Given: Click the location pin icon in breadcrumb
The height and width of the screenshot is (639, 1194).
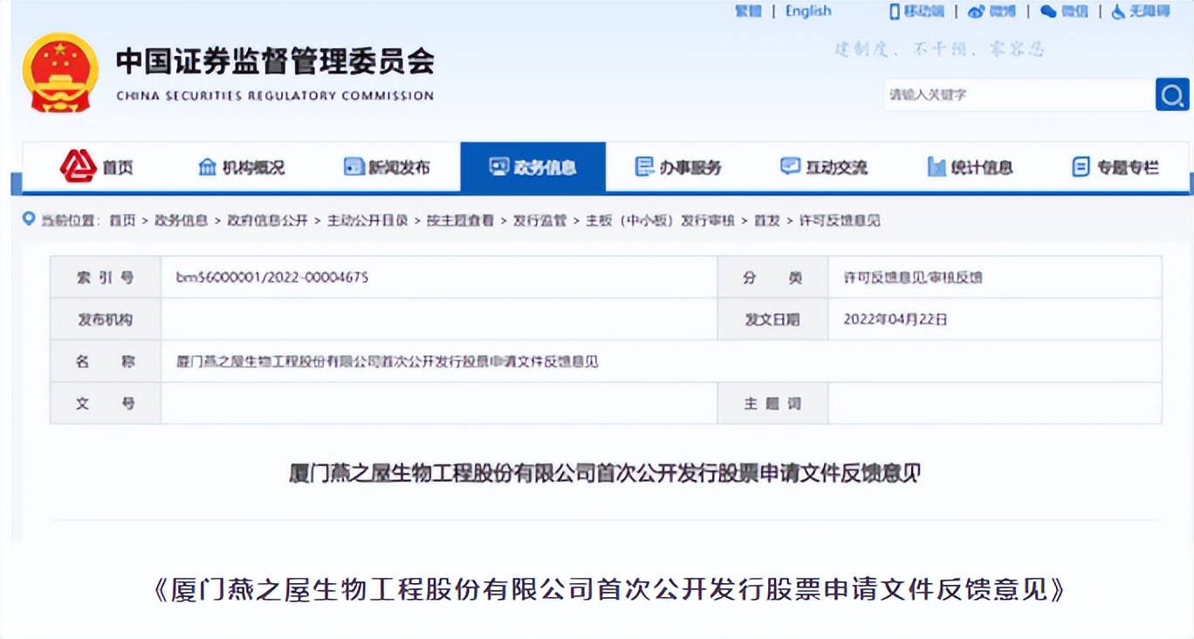Looking at the screenshot, I should [29, 219].
